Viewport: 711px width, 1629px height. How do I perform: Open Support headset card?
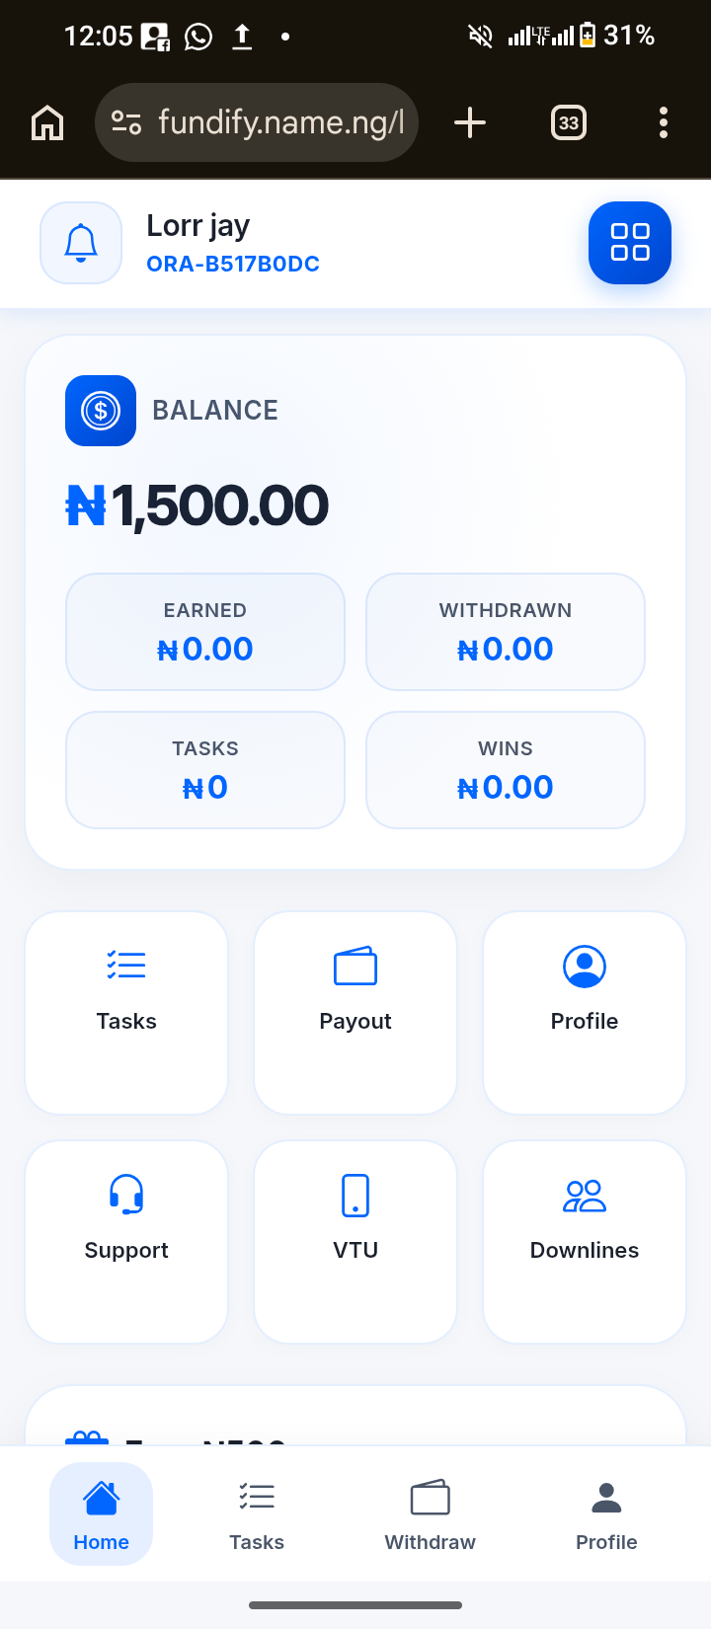tap(126, 1241)
